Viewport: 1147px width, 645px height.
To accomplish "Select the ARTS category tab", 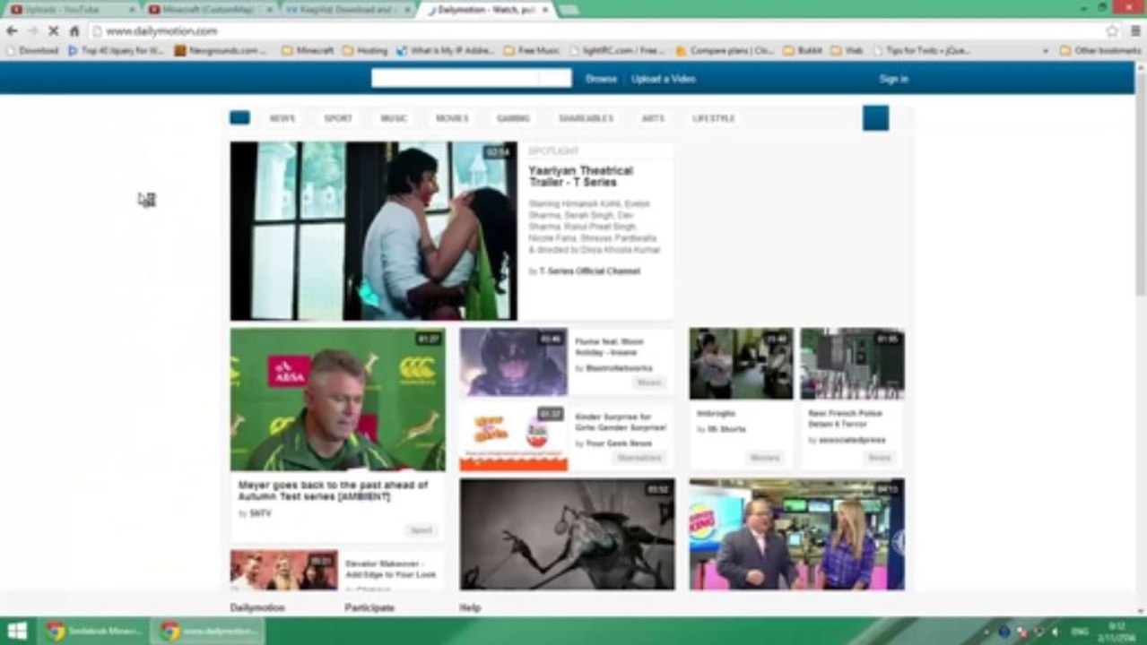I will click(x=653, y=118).
